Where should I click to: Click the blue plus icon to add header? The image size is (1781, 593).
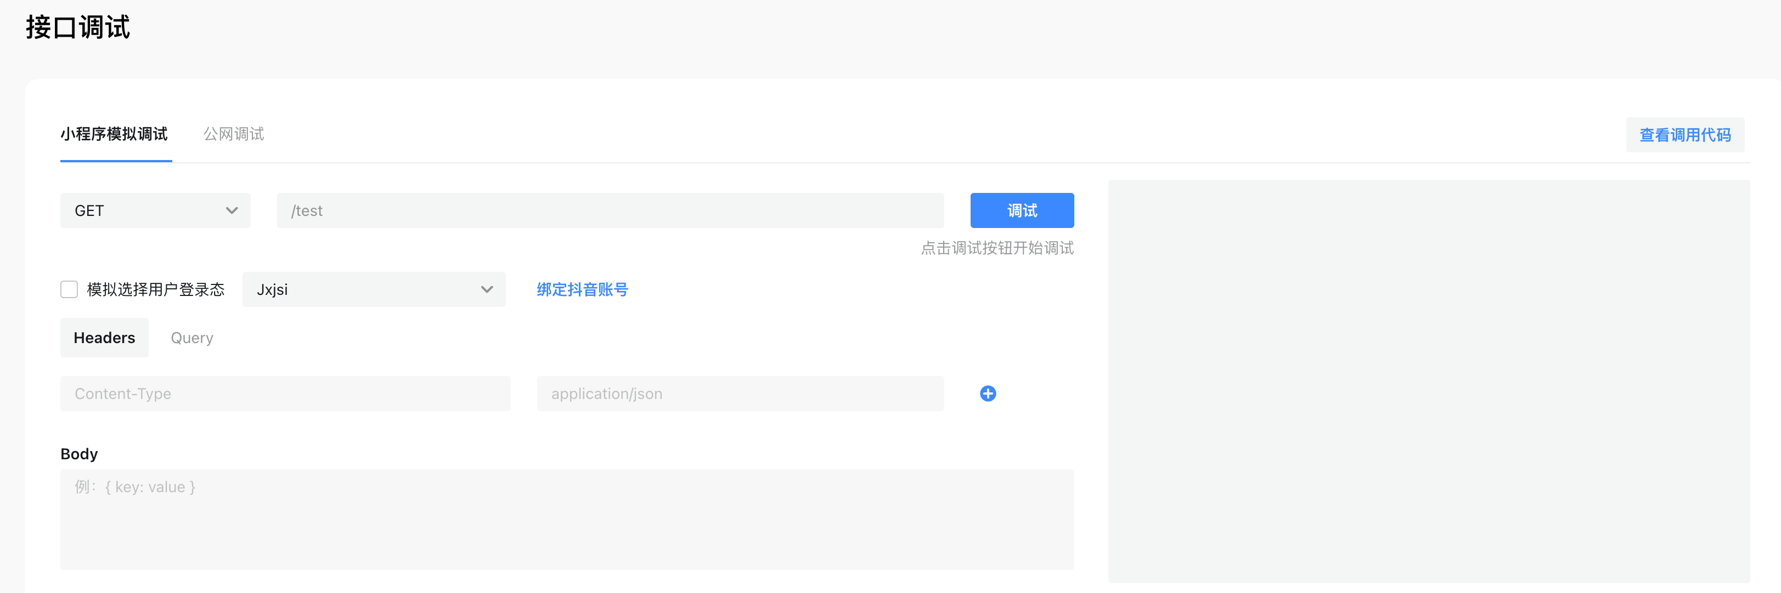click(x=987, y=394)
